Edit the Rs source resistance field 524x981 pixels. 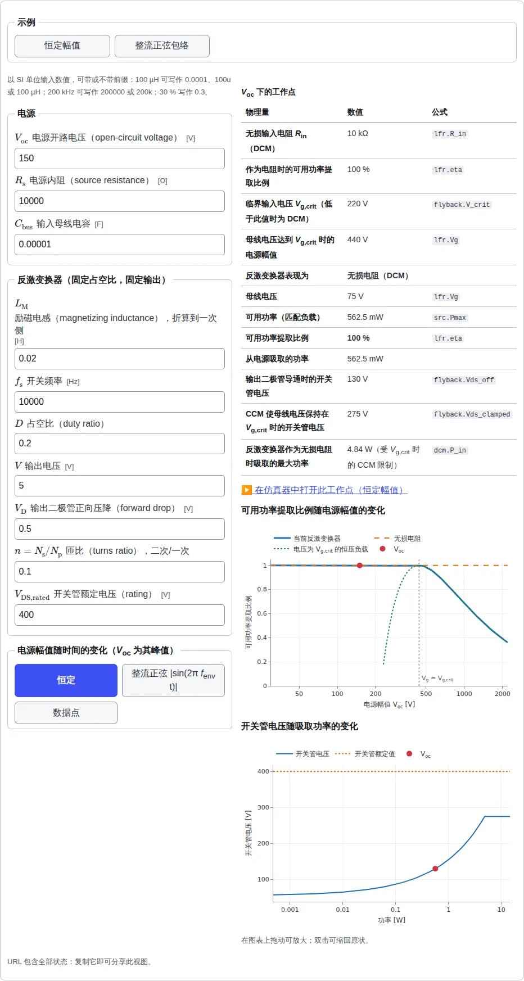tap(120, 201)
